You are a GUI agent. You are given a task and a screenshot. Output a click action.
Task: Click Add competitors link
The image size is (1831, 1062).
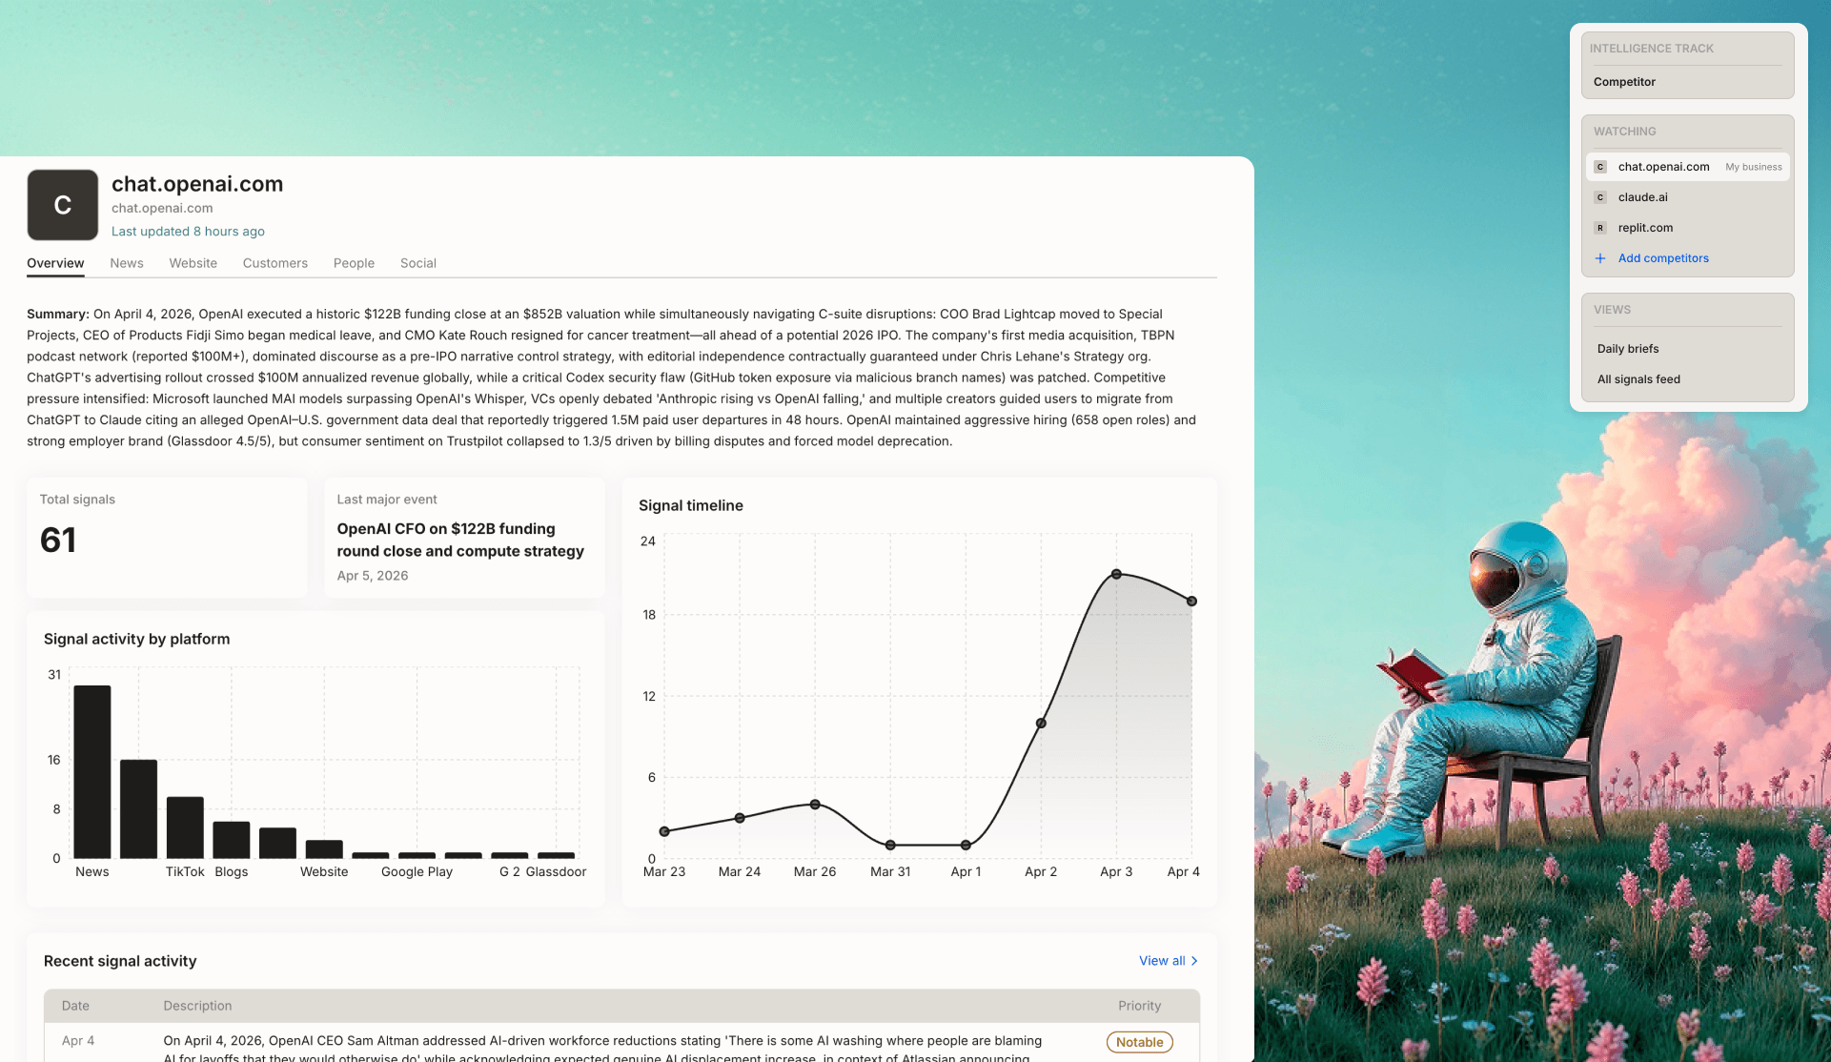point(1662,258)
